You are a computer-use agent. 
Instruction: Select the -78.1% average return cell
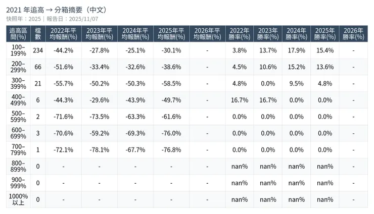100,150
